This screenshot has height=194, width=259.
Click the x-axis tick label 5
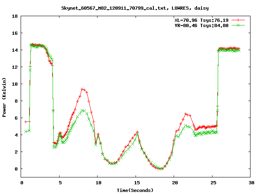tap(60, 183)
